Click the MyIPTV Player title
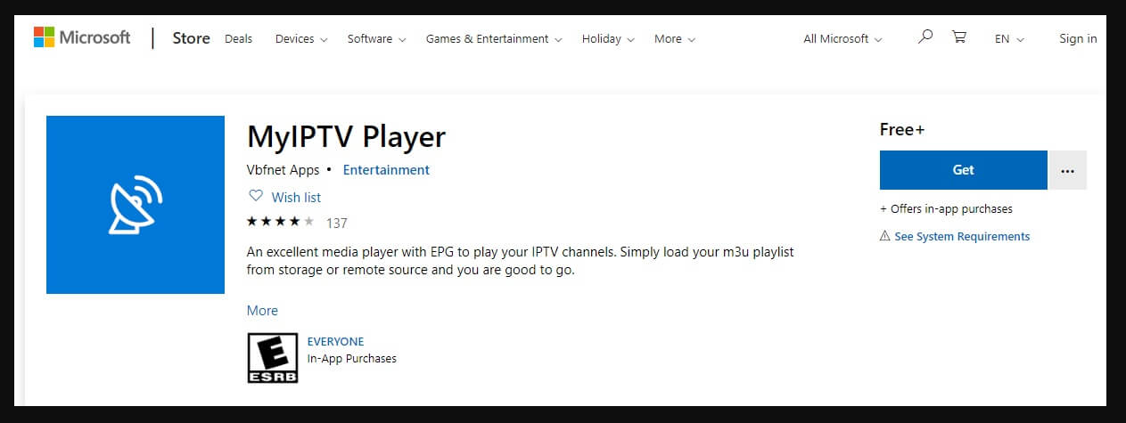This screenshot has width=1126, height=423. click(346, 136)
